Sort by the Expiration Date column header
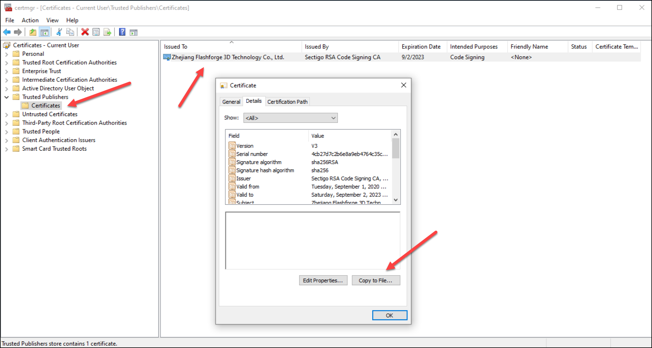The height and width of the screenshot is (348, 652). [x=422, y=46]
